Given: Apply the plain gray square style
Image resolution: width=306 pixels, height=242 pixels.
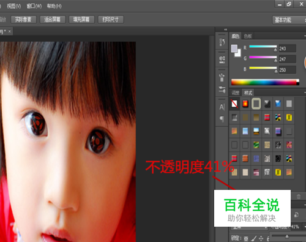Looking at the screenshot, I should [x=289, y=104].
